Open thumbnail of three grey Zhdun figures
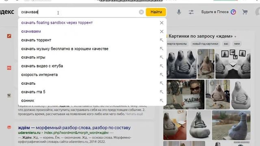Image resolution: width=260 pixels, height=146 pixels. coord(182,64)
